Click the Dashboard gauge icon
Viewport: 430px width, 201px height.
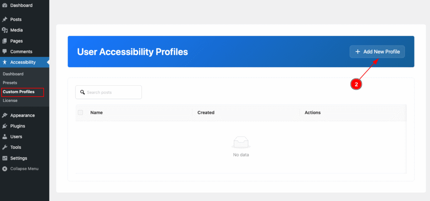coord(5,5)
